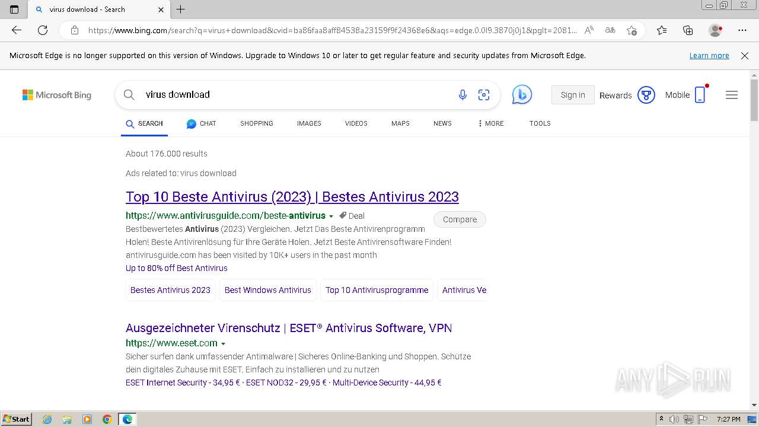Screen dimensions: 759x427
Task: Click the browser address bar URL
Action: (x=332, y=30)
